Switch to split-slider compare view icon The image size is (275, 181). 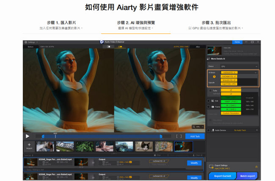pos(109,47)
